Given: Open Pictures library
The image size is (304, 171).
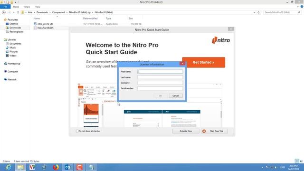Looking at the screenshot, I should [x=13, y=52].
